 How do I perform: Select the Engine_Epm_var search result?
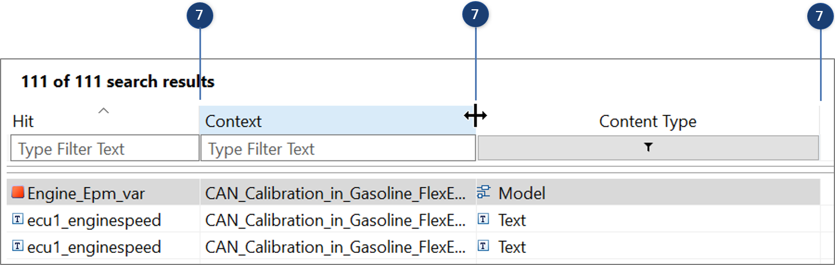(x=86, y=193)
